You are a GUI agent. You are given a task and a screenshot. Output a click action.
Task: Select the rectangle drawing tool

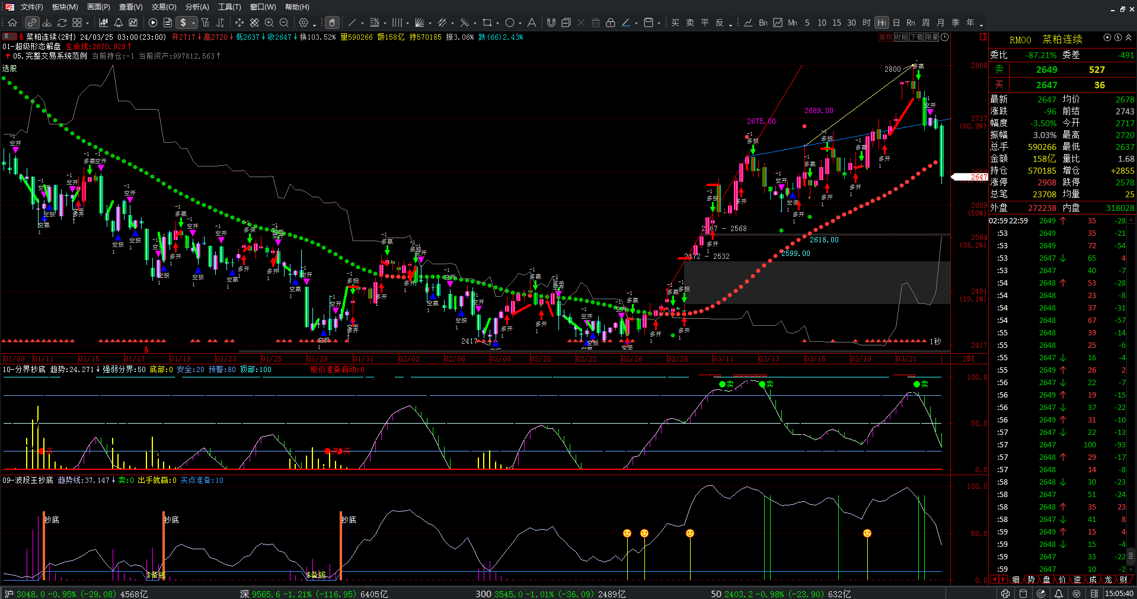pyautogui.click(x=487, y=23)
